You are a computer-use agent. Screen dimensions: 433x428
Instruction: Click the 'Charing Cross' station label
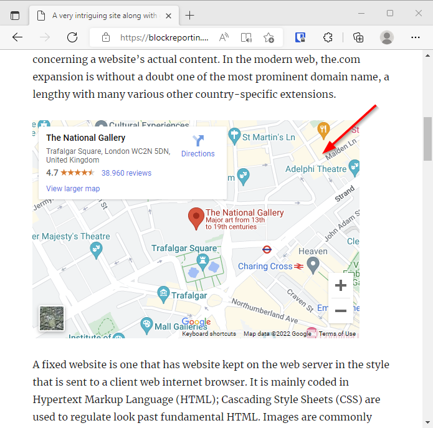[265, 266]
